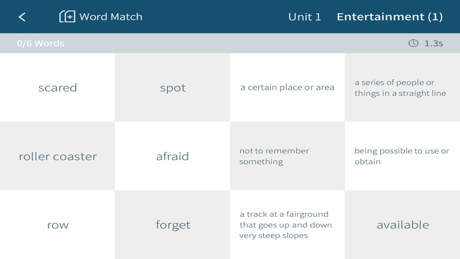The image size is (460, 259).
Task: Select the fairground track definition card
Action: [x=287, y=224]
